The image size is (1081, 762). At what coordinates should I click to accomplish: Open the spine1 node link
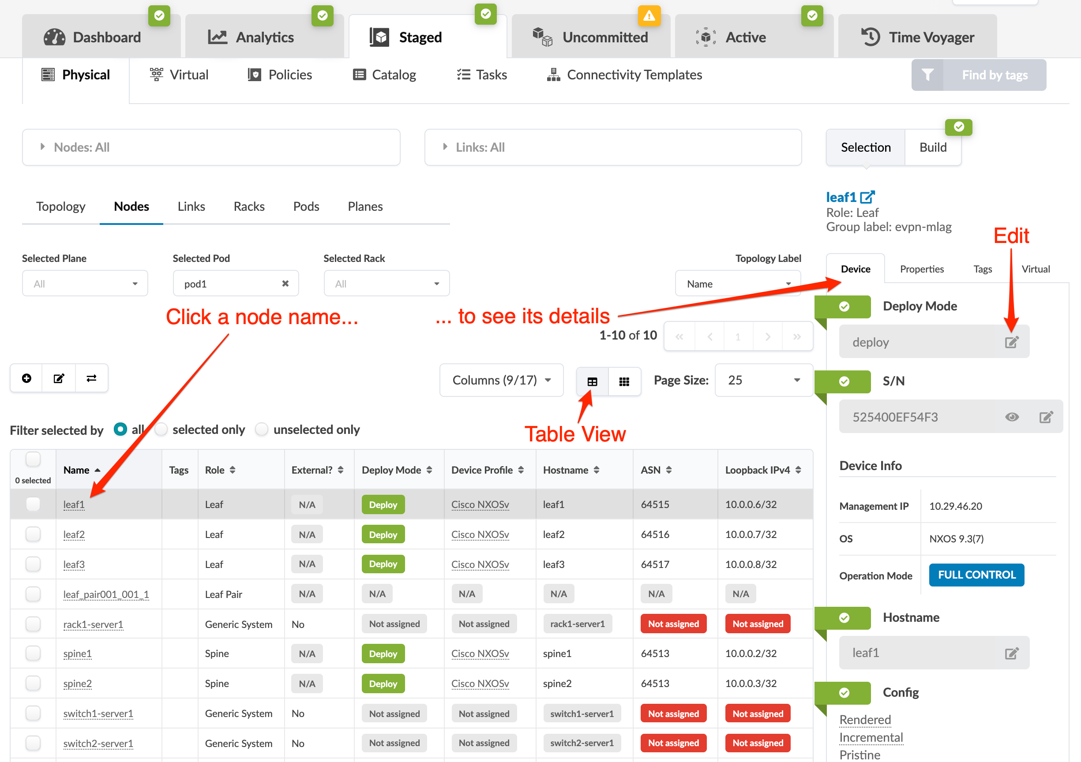tap(77, 653)
